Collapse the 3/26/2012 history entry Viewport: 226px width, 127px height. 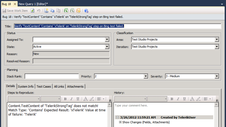pyautogui.click(x=118, y=117)
